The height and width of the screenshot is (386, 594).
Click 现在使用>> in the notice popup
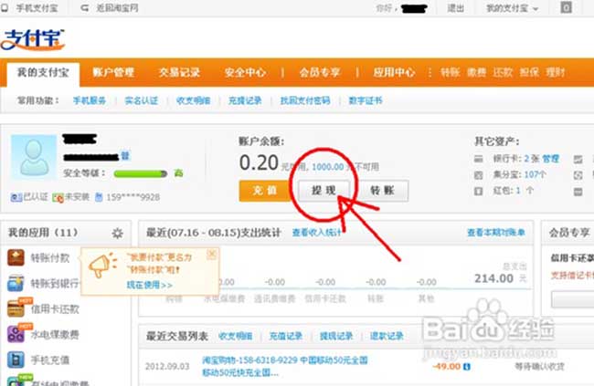coord(149,285)
